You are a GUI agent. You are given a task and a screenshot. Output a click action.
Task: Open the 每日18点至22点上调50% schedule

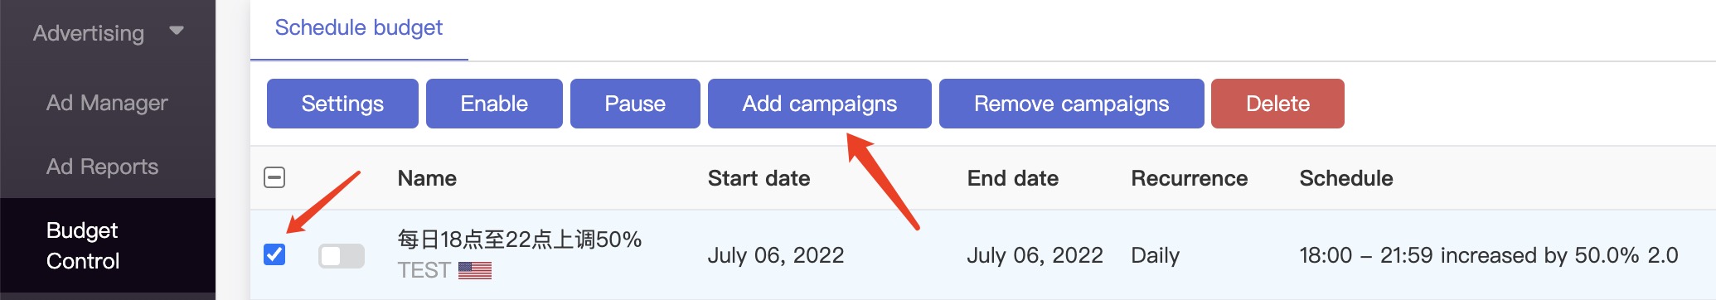point(520,240)
